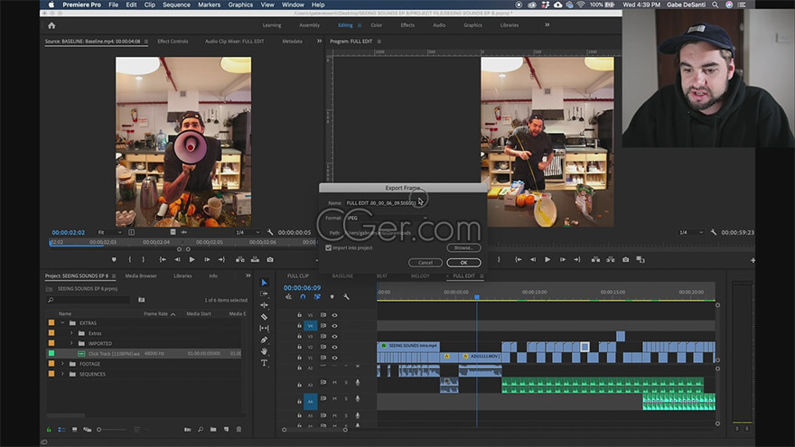This screenshot has height=447, width=795.
Task: Select the Track Select Forward tool
Action: (x=264, y=293)
